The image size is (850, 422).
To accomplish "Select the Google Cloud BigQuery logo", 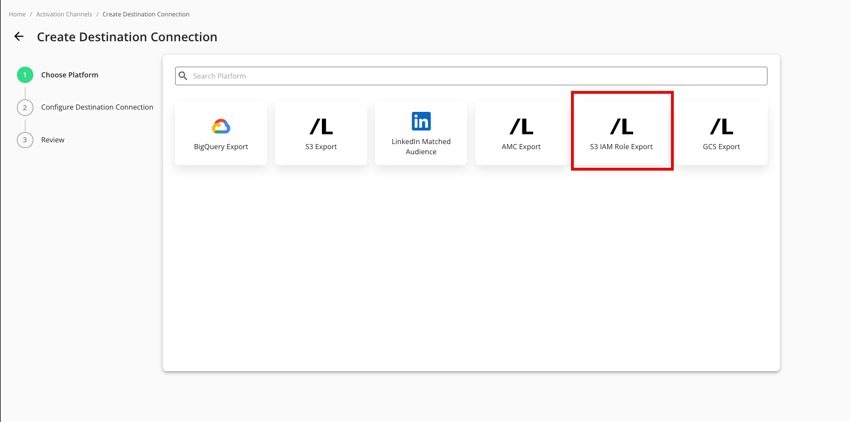I will click(221, 127).
